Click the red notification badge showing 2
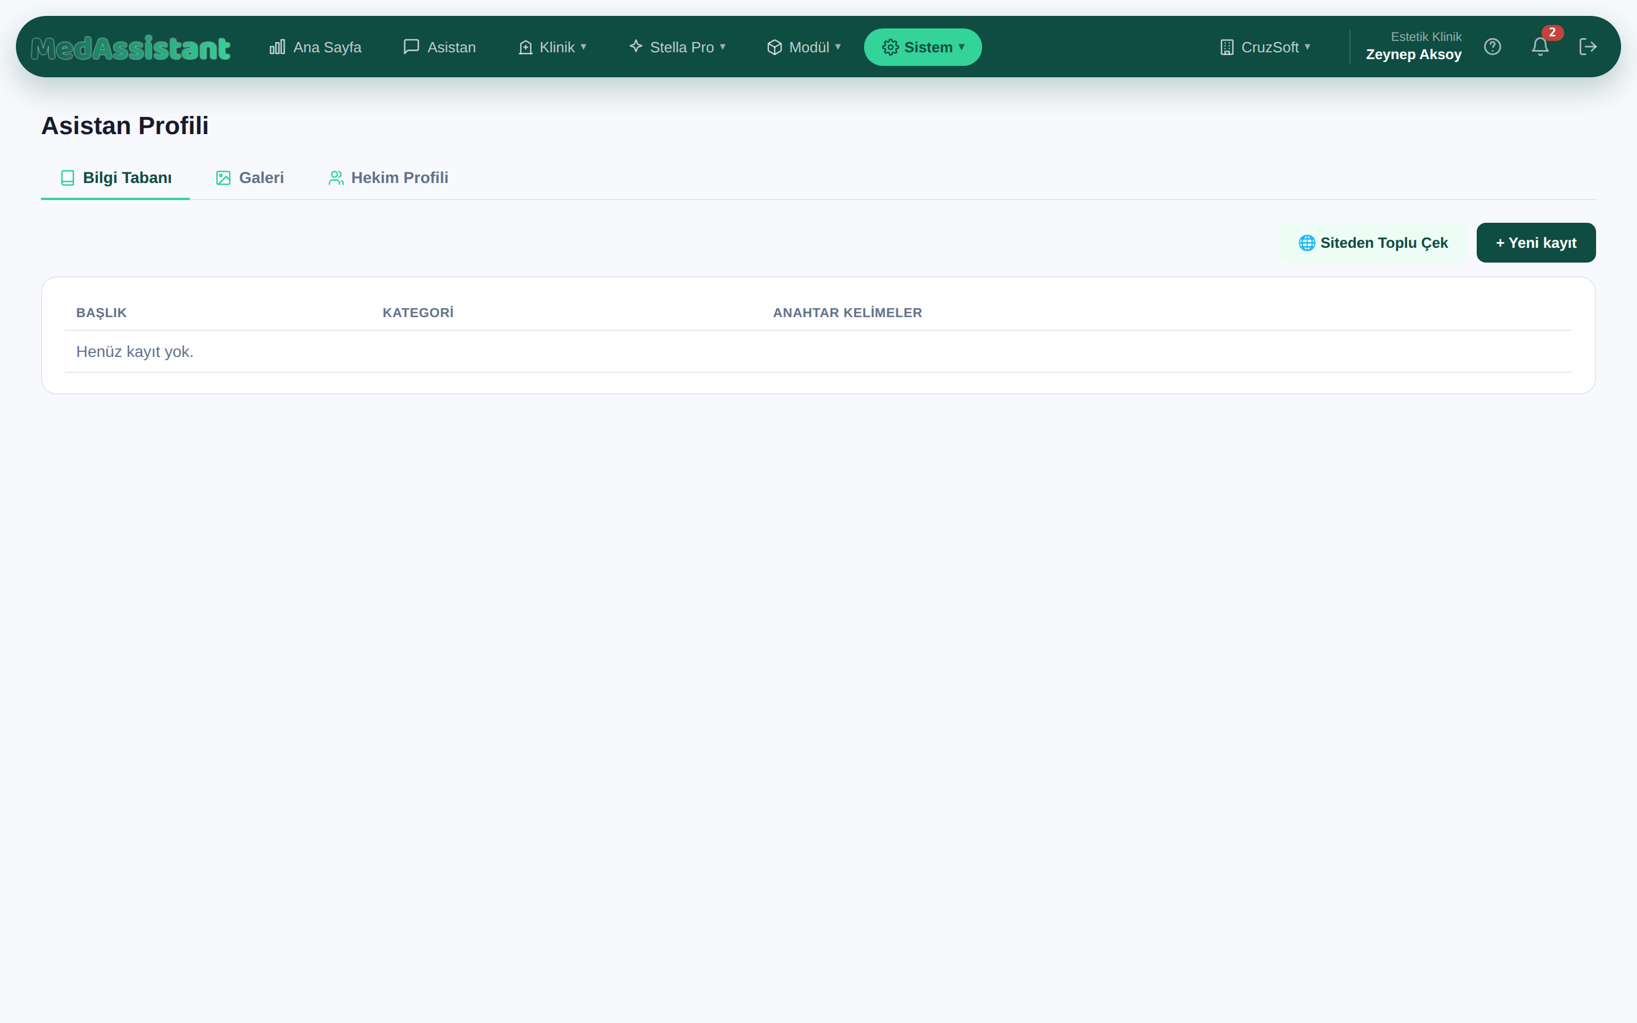Screen dimensions: 1637x1023 click(1552, 32)
